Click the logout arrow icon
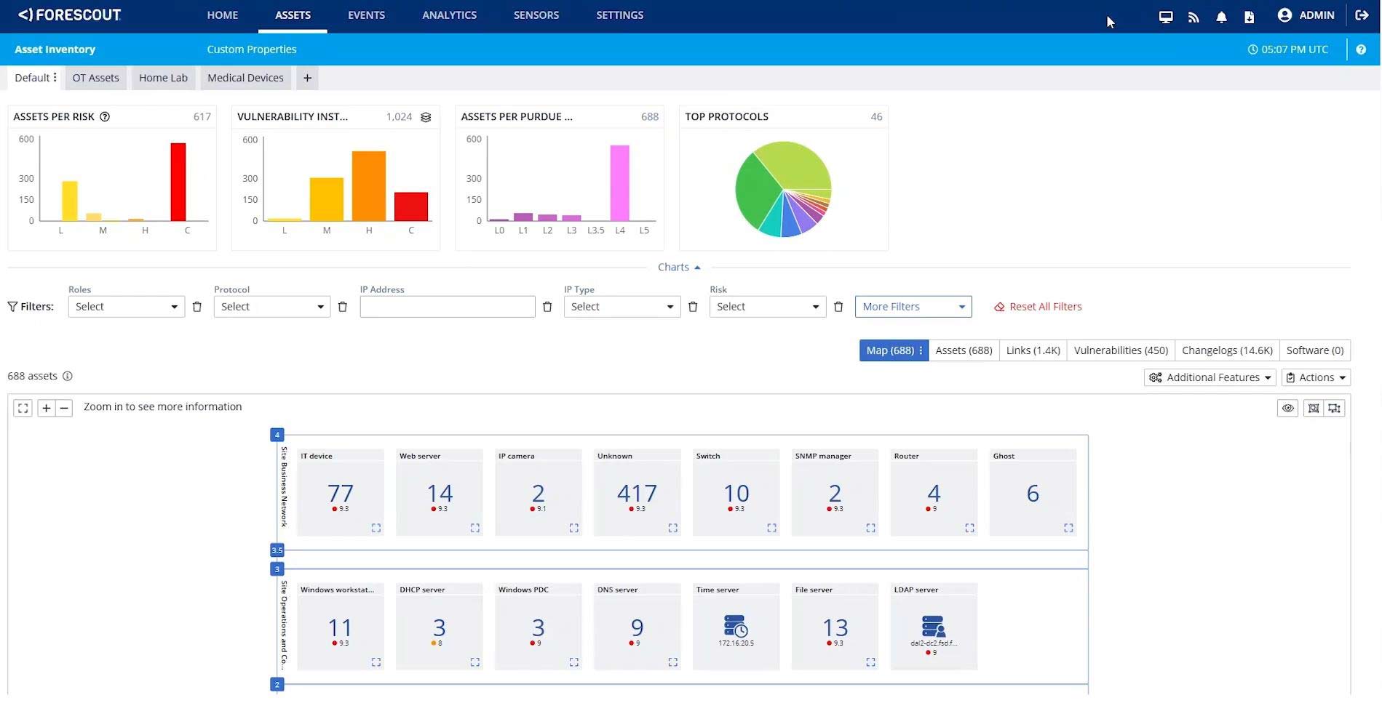The image size is (1382, 711). point(1362,15)
